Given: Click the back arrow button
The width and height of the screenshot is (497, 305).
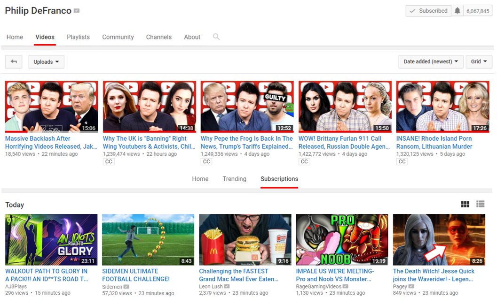Looking at the screenshot, I should (x=14, y=61).
